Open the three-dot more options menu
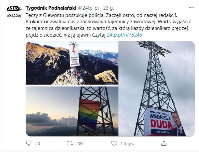199x152 pixels. [x=192, y=8]
